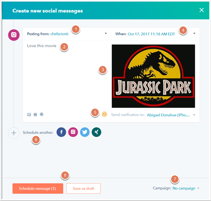Open the emoji picker smiley icon
Image resolution: width=211 pixels, height=201 pixels.
tap(42, 114)
